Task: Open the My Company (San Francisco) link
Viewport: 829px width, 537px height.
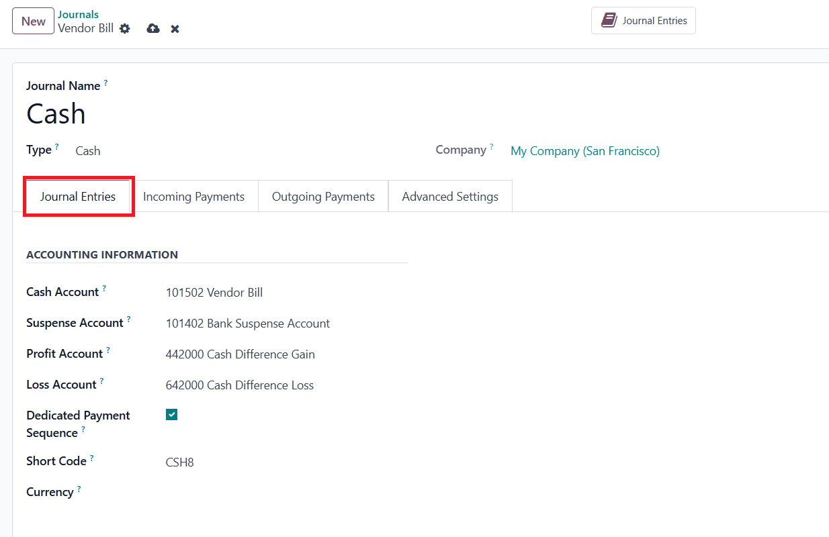Action: 584,151
